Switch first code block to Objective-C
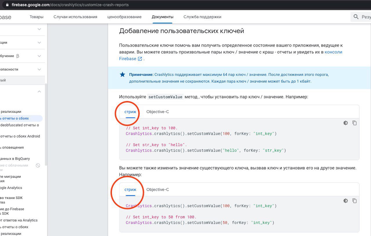Viewport: 371px width, 236px height. 158,112
